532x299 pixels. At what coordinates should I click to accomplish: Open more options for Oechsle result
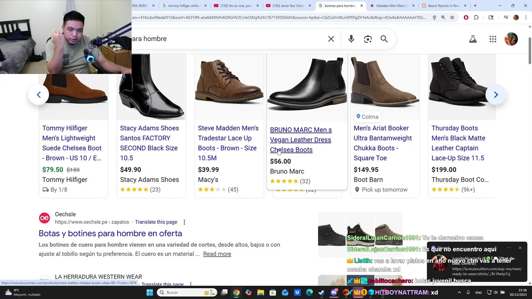pos(185,222)
